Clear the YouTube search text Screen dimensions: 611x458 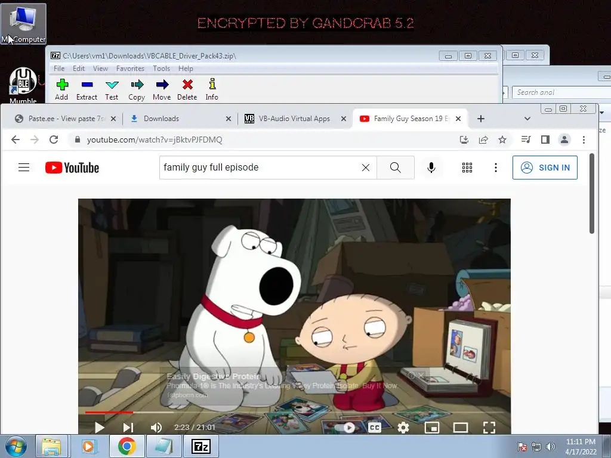366,168
